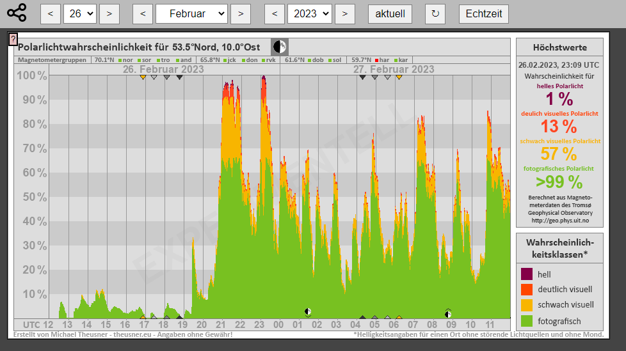626x351 pixels.
Task: Click the aktuell button
Action: (390, 14)
